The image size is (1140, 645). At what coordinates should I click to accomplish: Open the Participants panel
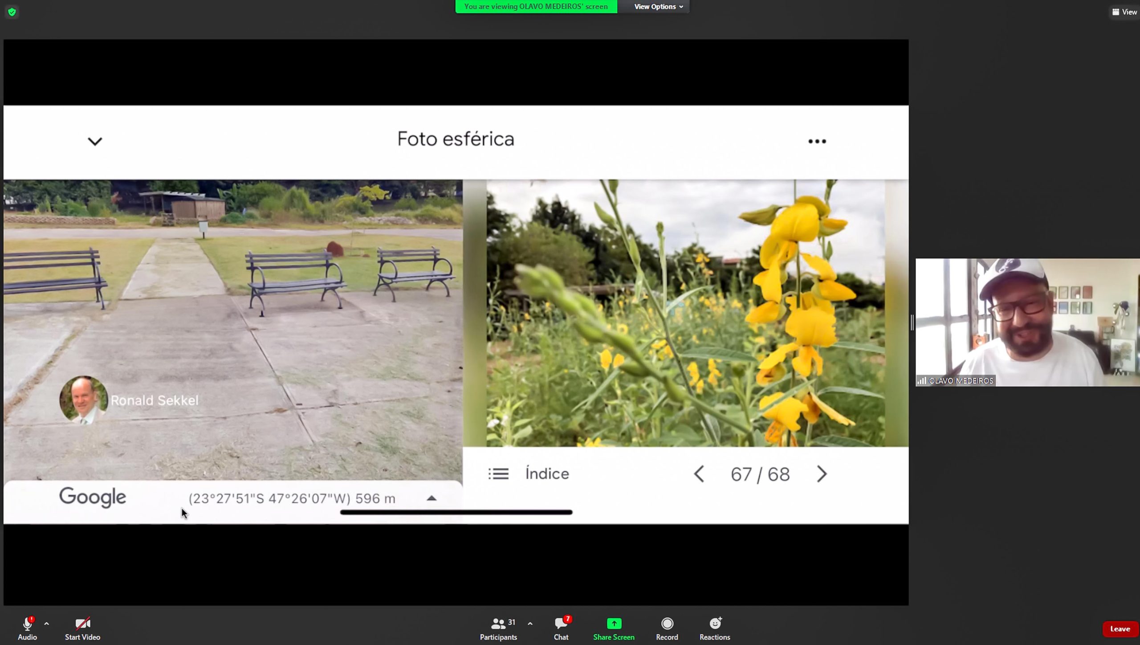(x=498, y=629)
